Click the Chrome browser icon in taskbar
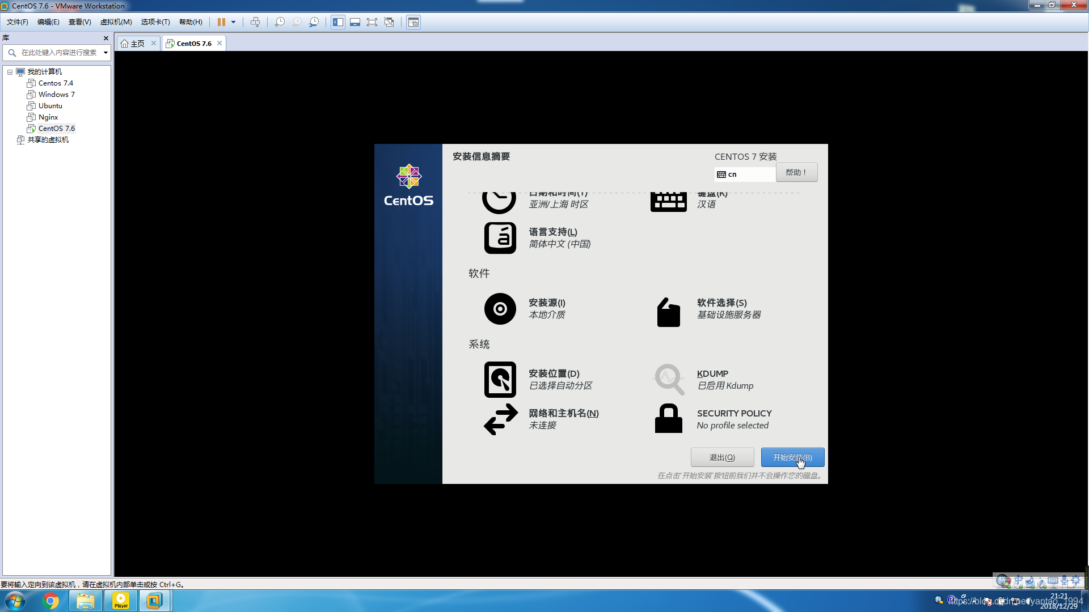 point(49,601)
